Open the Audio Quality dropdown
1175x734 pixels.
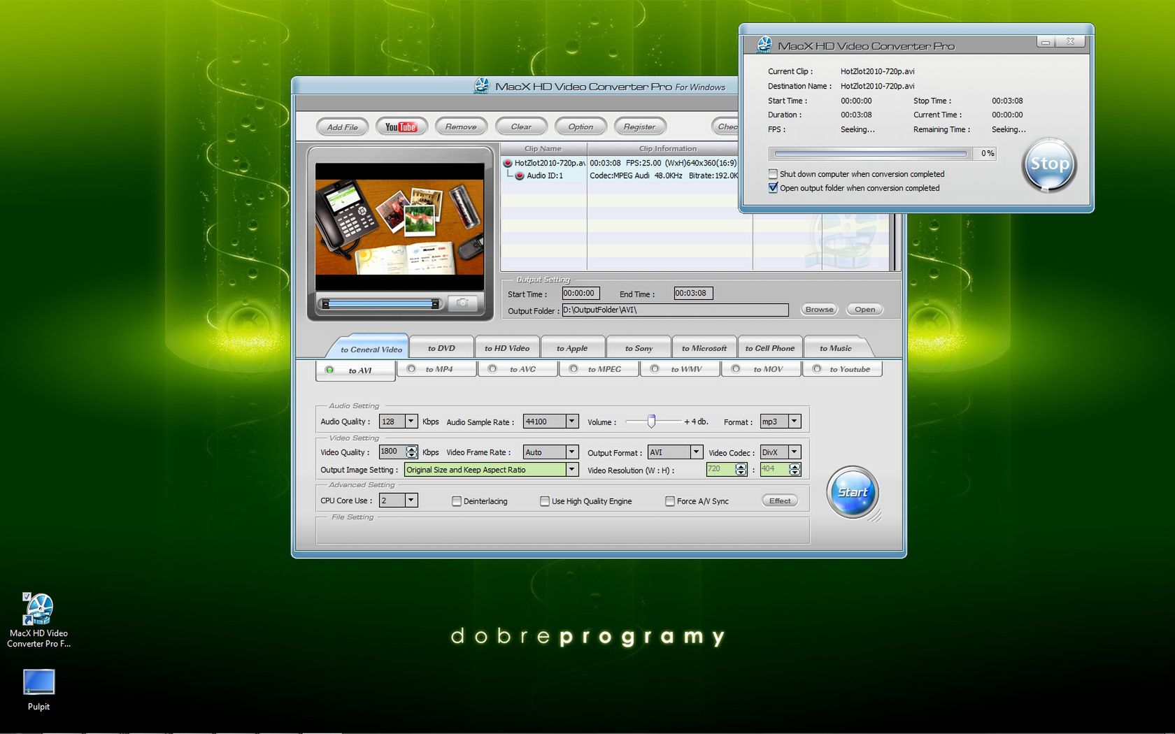click(411, 422)
